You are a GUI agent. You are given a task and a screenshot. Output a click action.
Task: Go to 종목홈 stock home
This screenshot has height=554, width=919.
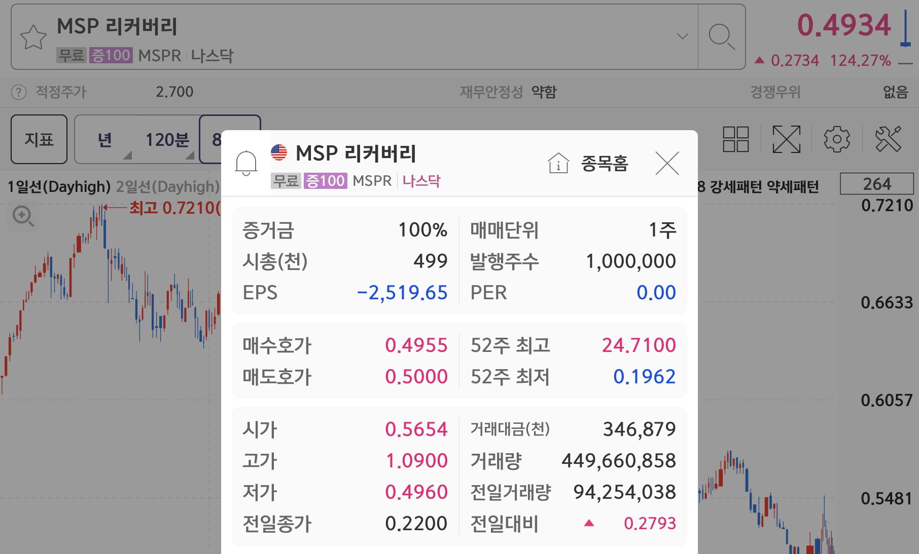pyautogui.click(x=605, y=164)
